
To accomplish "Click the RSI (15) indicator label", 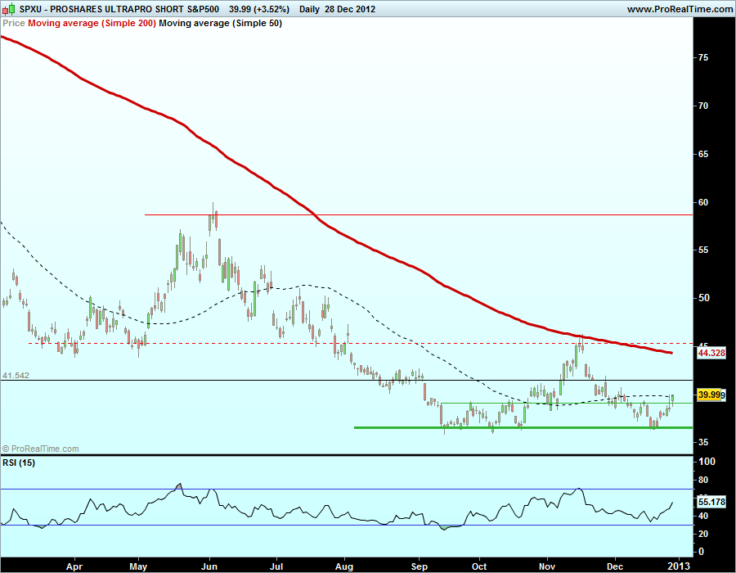I will pyautogui.click(x=19, y=462).
